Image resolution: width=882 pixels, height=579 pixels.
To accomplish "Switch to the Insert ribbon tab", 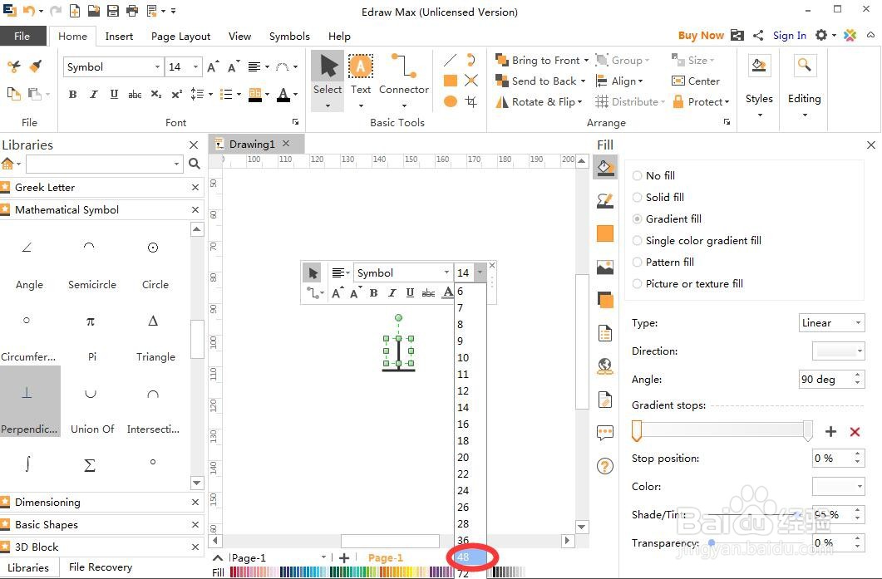I will click(x=119, y=36).
